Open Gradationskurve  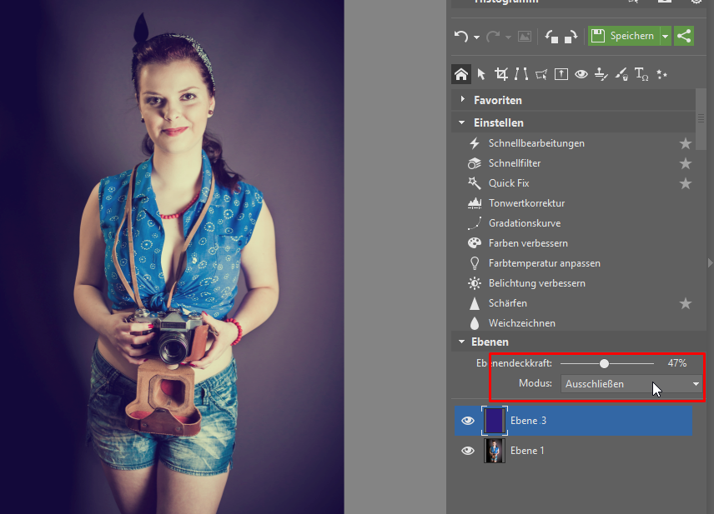tap(525, 223)
